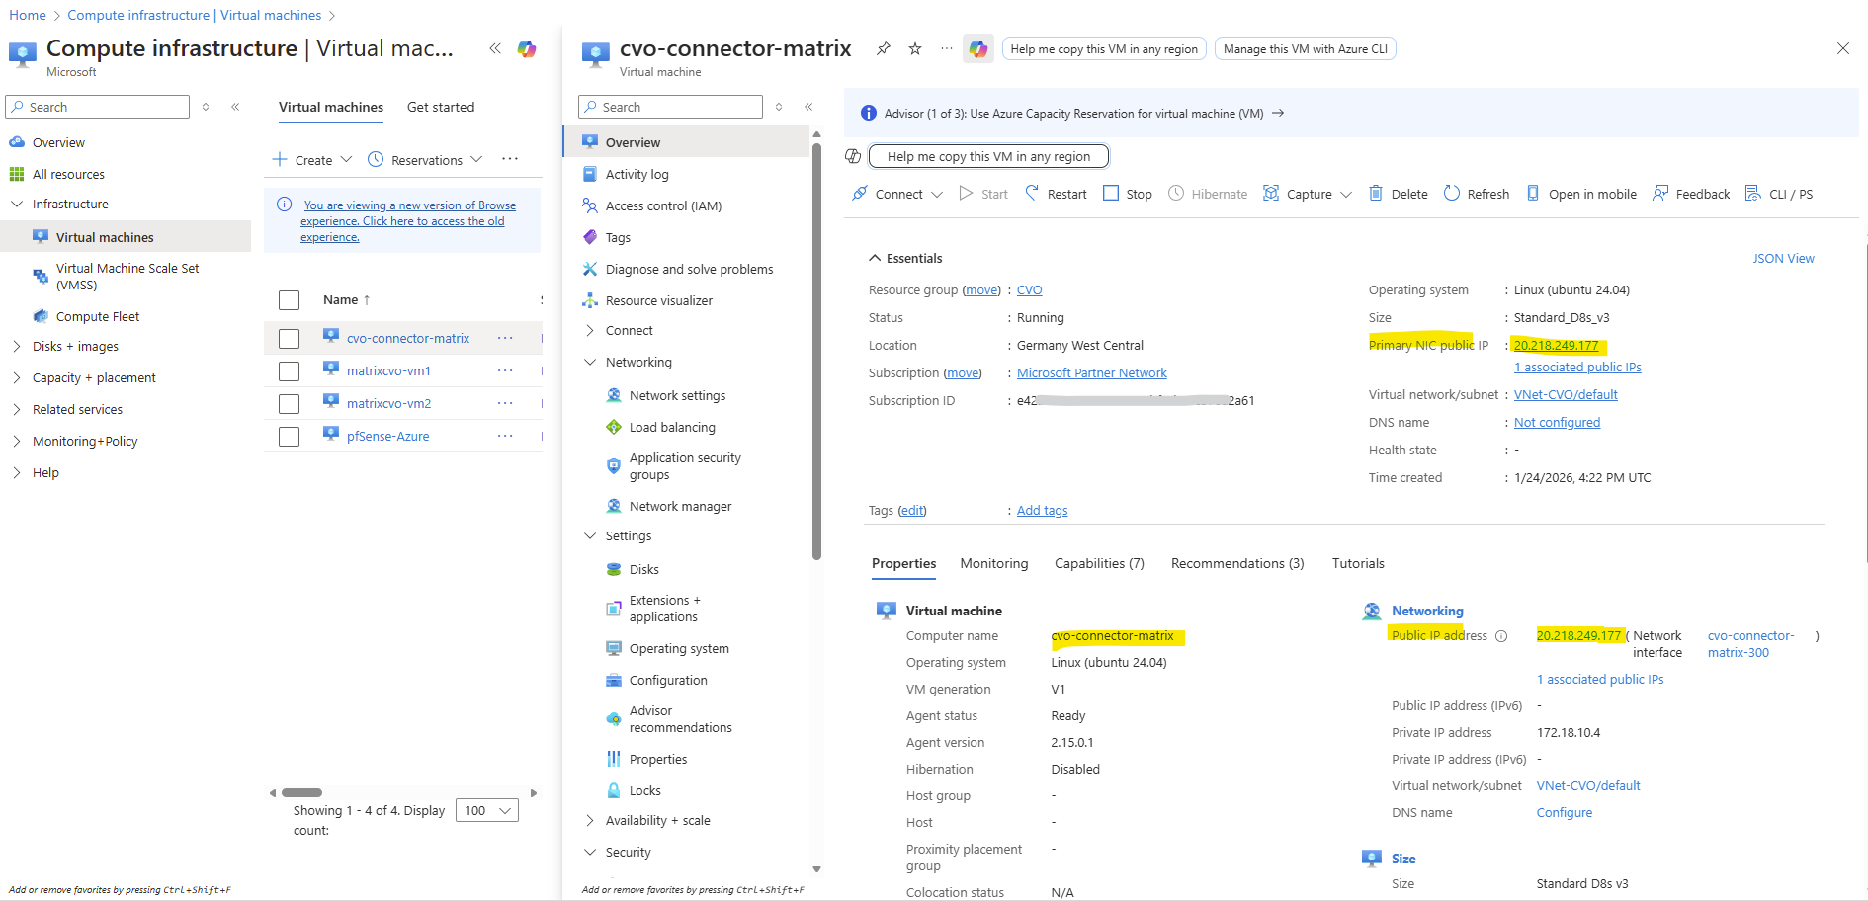Open the display count 100 dropdown
Viewport: 1868px width, 901px height.
(486, 811)
